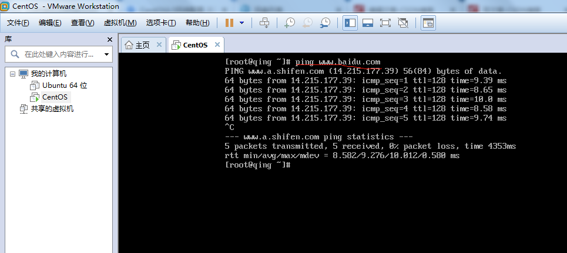Viewport: 567px width, 253px height.
Task: Click the revert to snapshot icon
Action: pyautogui.click(x=307, y=23)
